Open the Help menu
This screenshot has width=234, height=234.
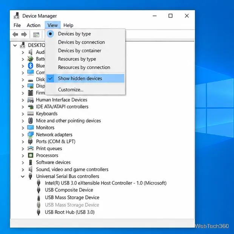click(68, 25)
